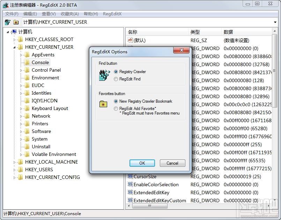Viewport: 281px width, 220px height.
Task: Click the REG_SZ icon beside (默认)
Action: [131, 40]
